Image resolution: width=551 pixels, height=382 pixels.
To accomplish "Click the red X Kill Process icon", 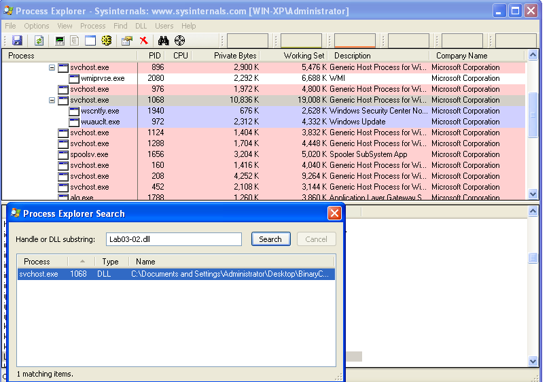I will (143, 41).
